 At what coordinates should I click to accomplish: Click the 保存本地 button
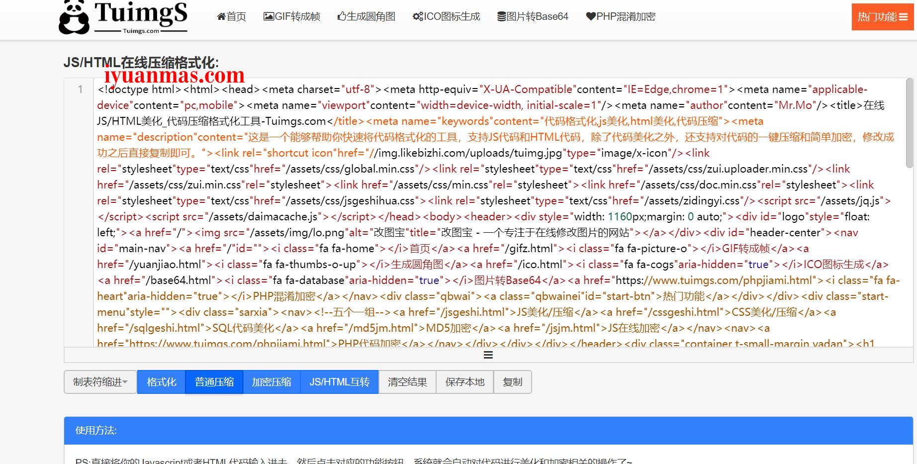(465, 382)
